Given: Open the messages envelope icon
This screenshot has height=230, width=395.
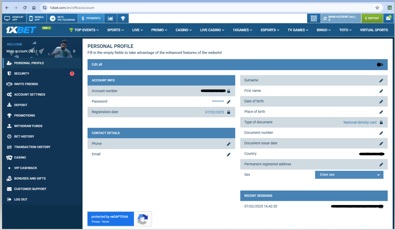Looking at the screenshot, I should pyautogui.click(x=388, y=18).
